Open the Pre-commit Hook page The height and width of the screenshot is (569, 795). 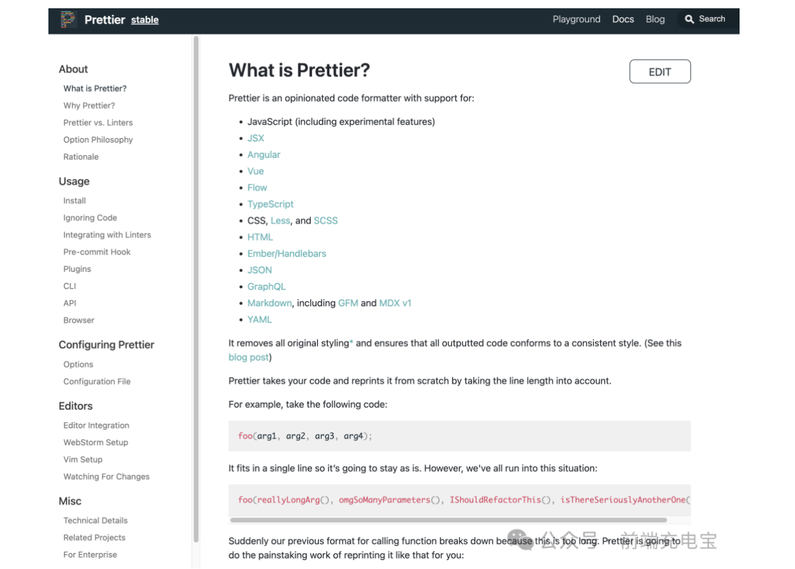point(97,252)
